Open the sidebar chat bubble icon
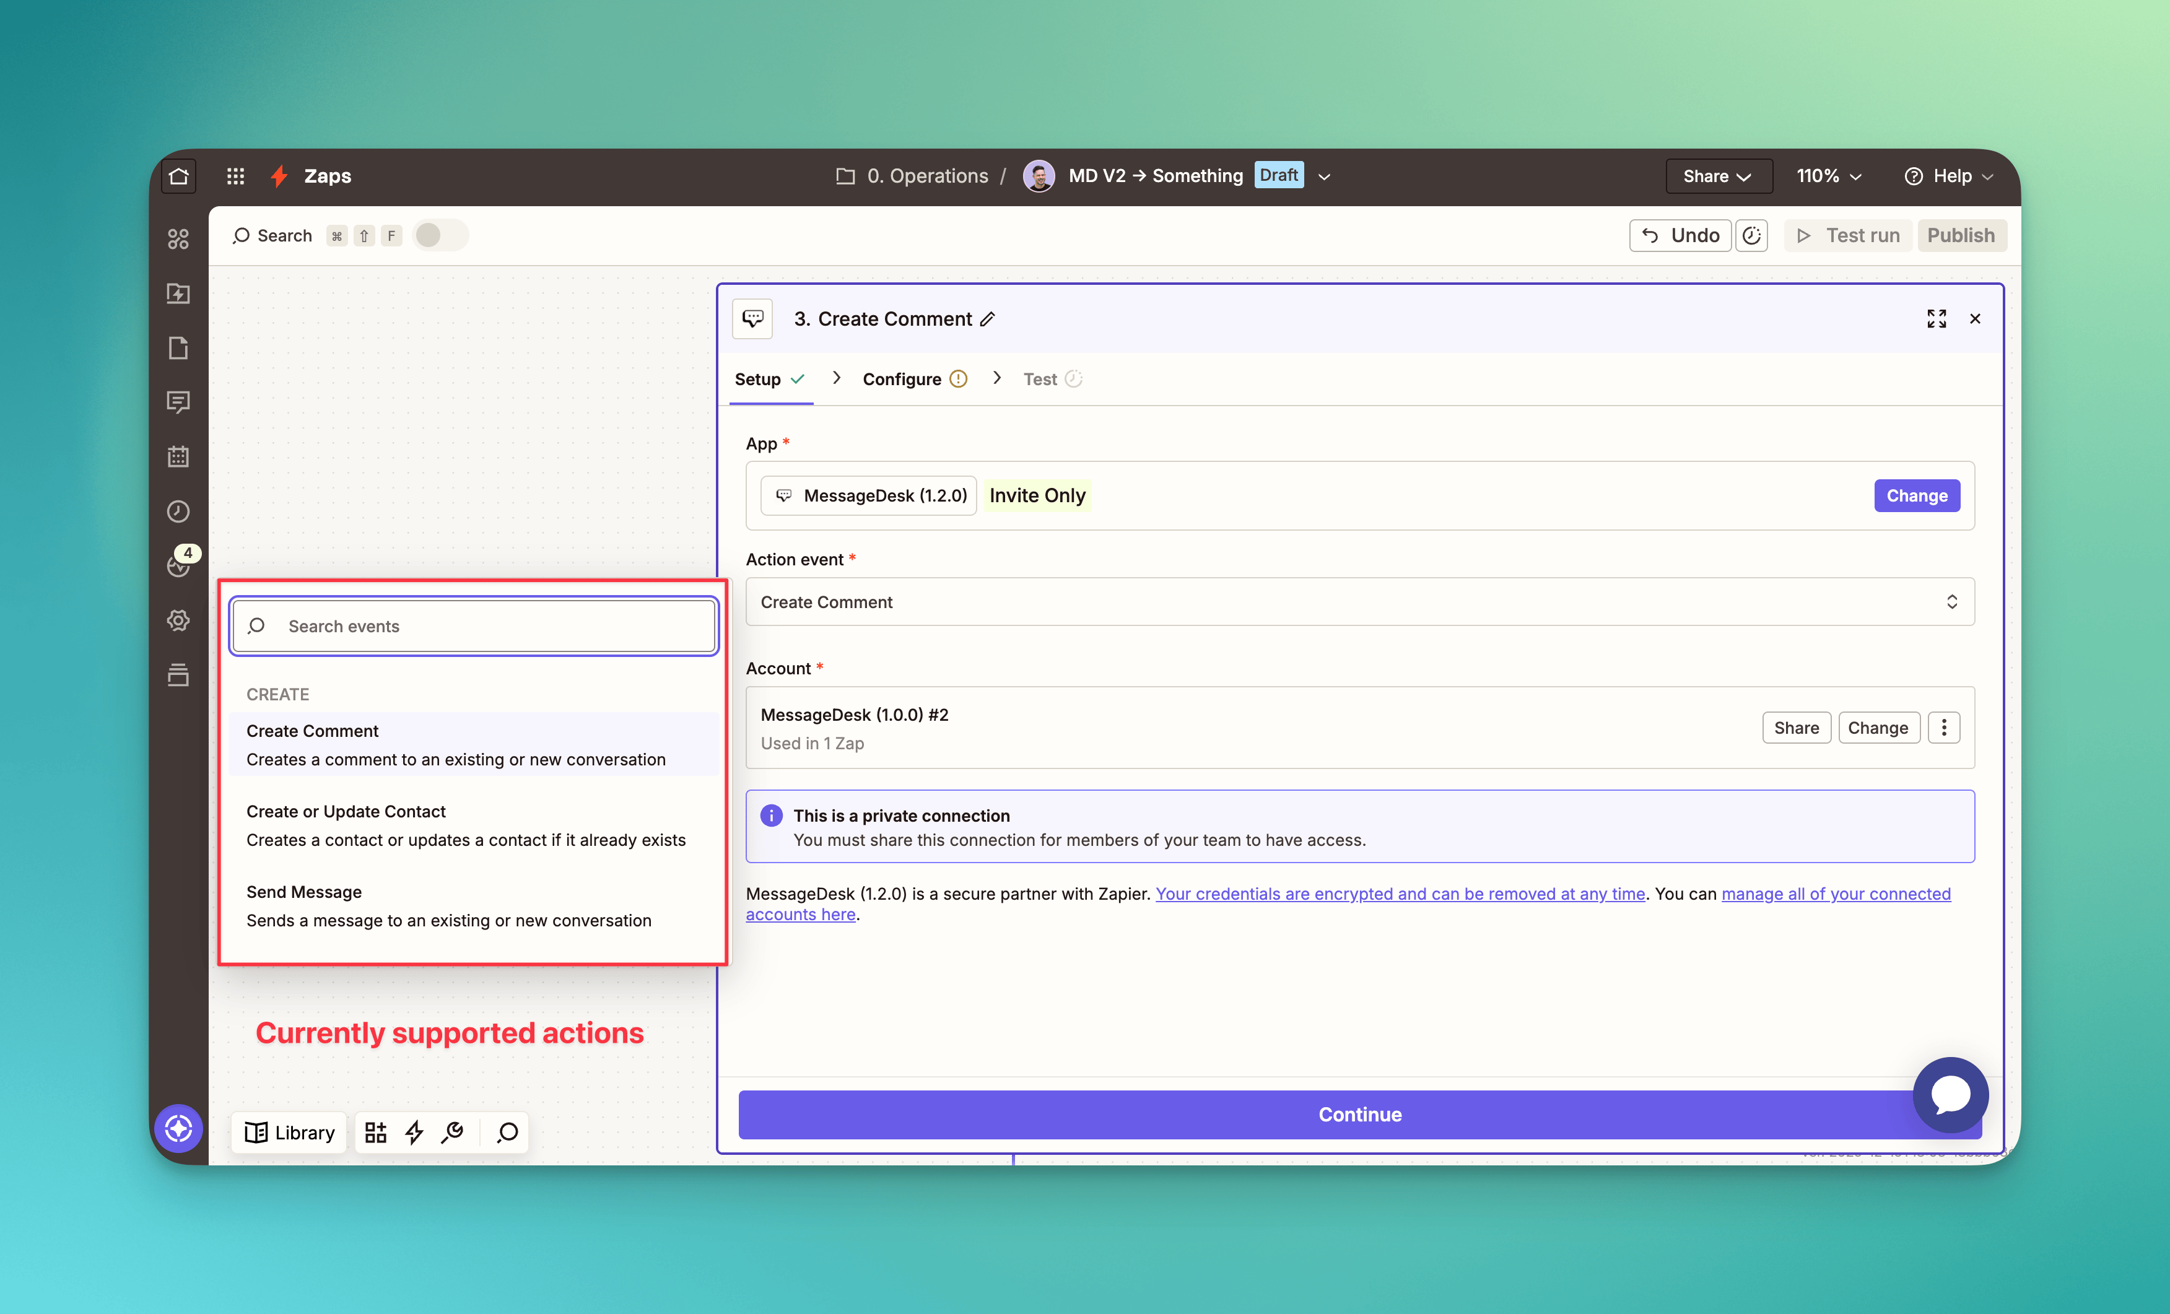 coord(179,402)
